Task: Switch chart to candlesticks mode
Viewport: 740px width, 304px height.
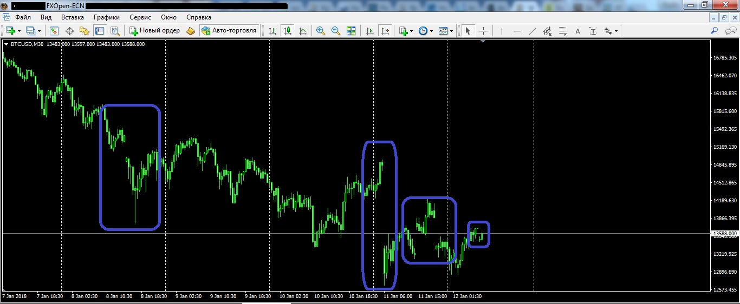Action: click(287, 31)
